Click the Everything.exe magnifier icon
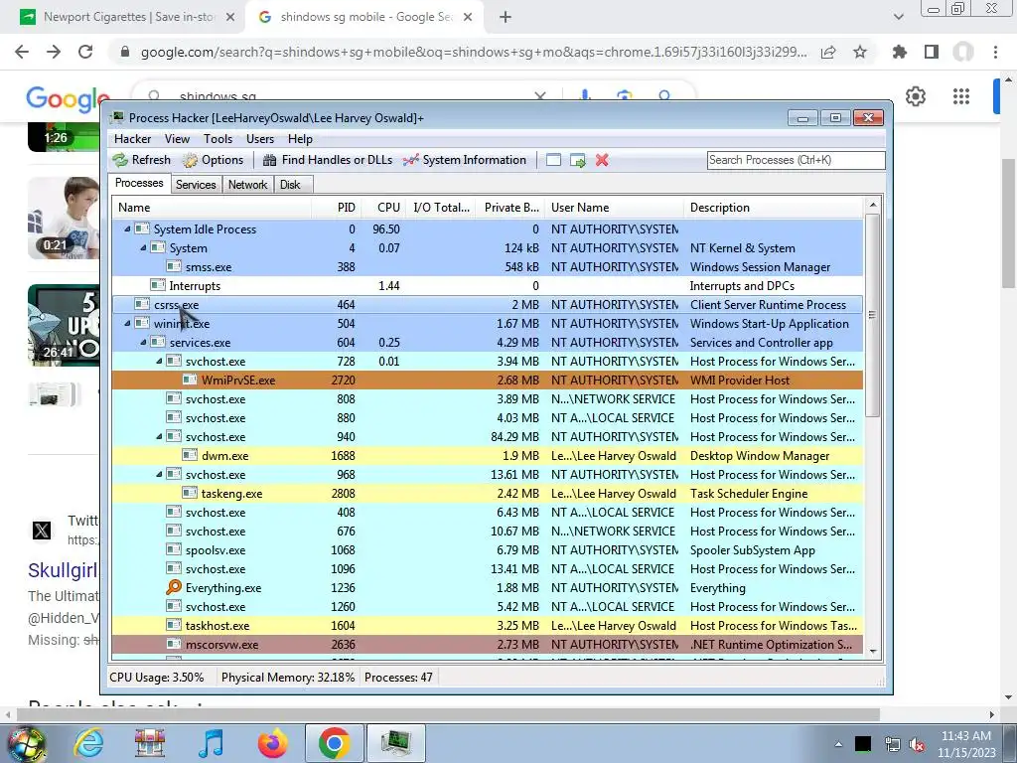 pos(173,588)
